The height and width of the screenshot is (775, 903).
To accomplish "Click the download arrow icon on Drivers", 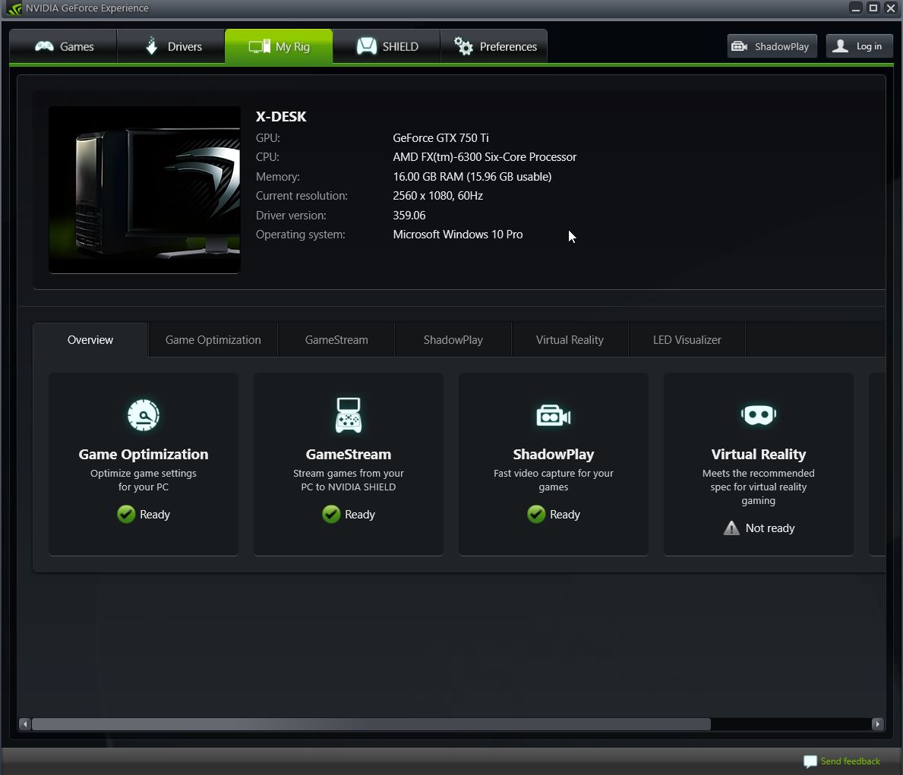I will click(x=151, y=46).
